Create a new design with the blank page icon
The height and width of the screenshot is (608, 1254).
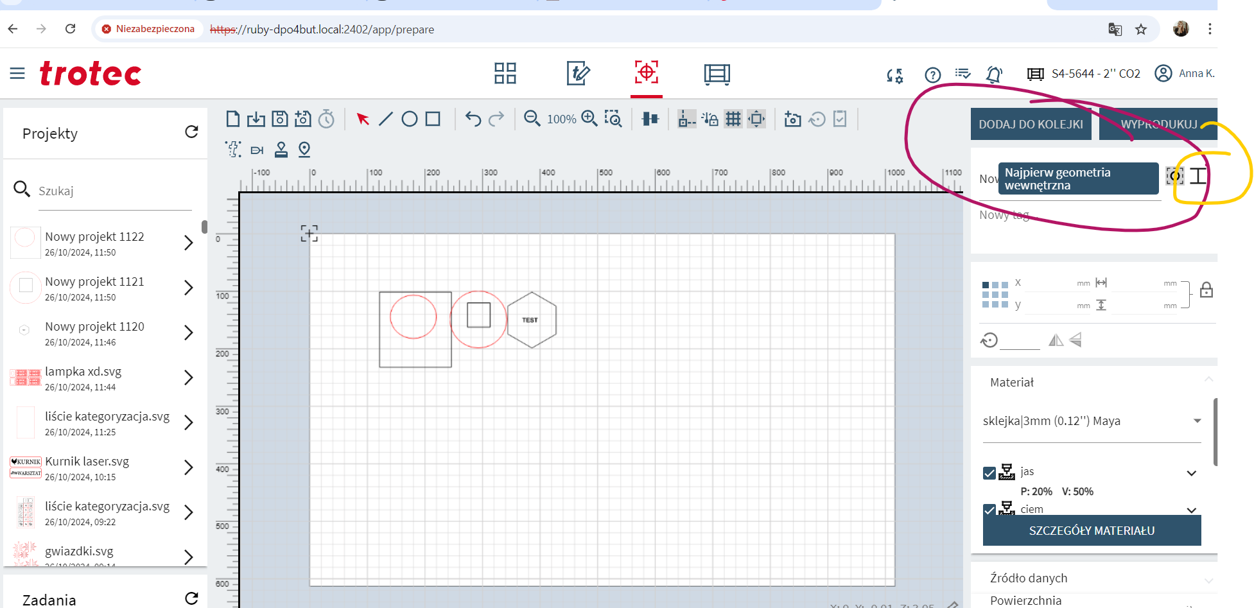pyautogui.click(x=233, y=119)
